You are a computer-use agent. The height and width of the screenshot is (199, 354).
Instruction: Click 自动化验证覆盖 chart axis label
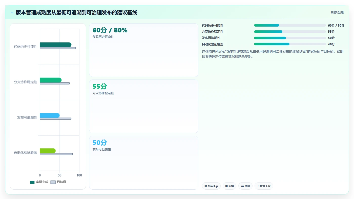(25, 153)
